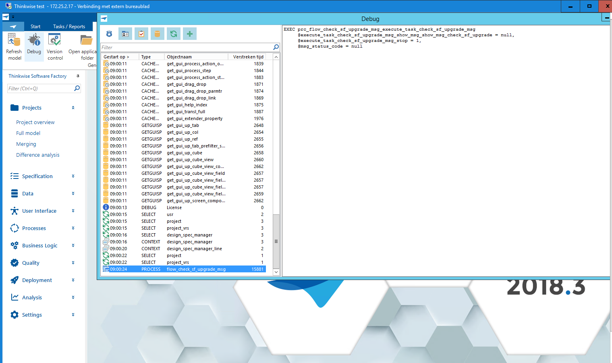Click the Analysis chart icon in sidebar
Image resolution: width=612 pixels, height=363 pixels.
tap(15, 297)
